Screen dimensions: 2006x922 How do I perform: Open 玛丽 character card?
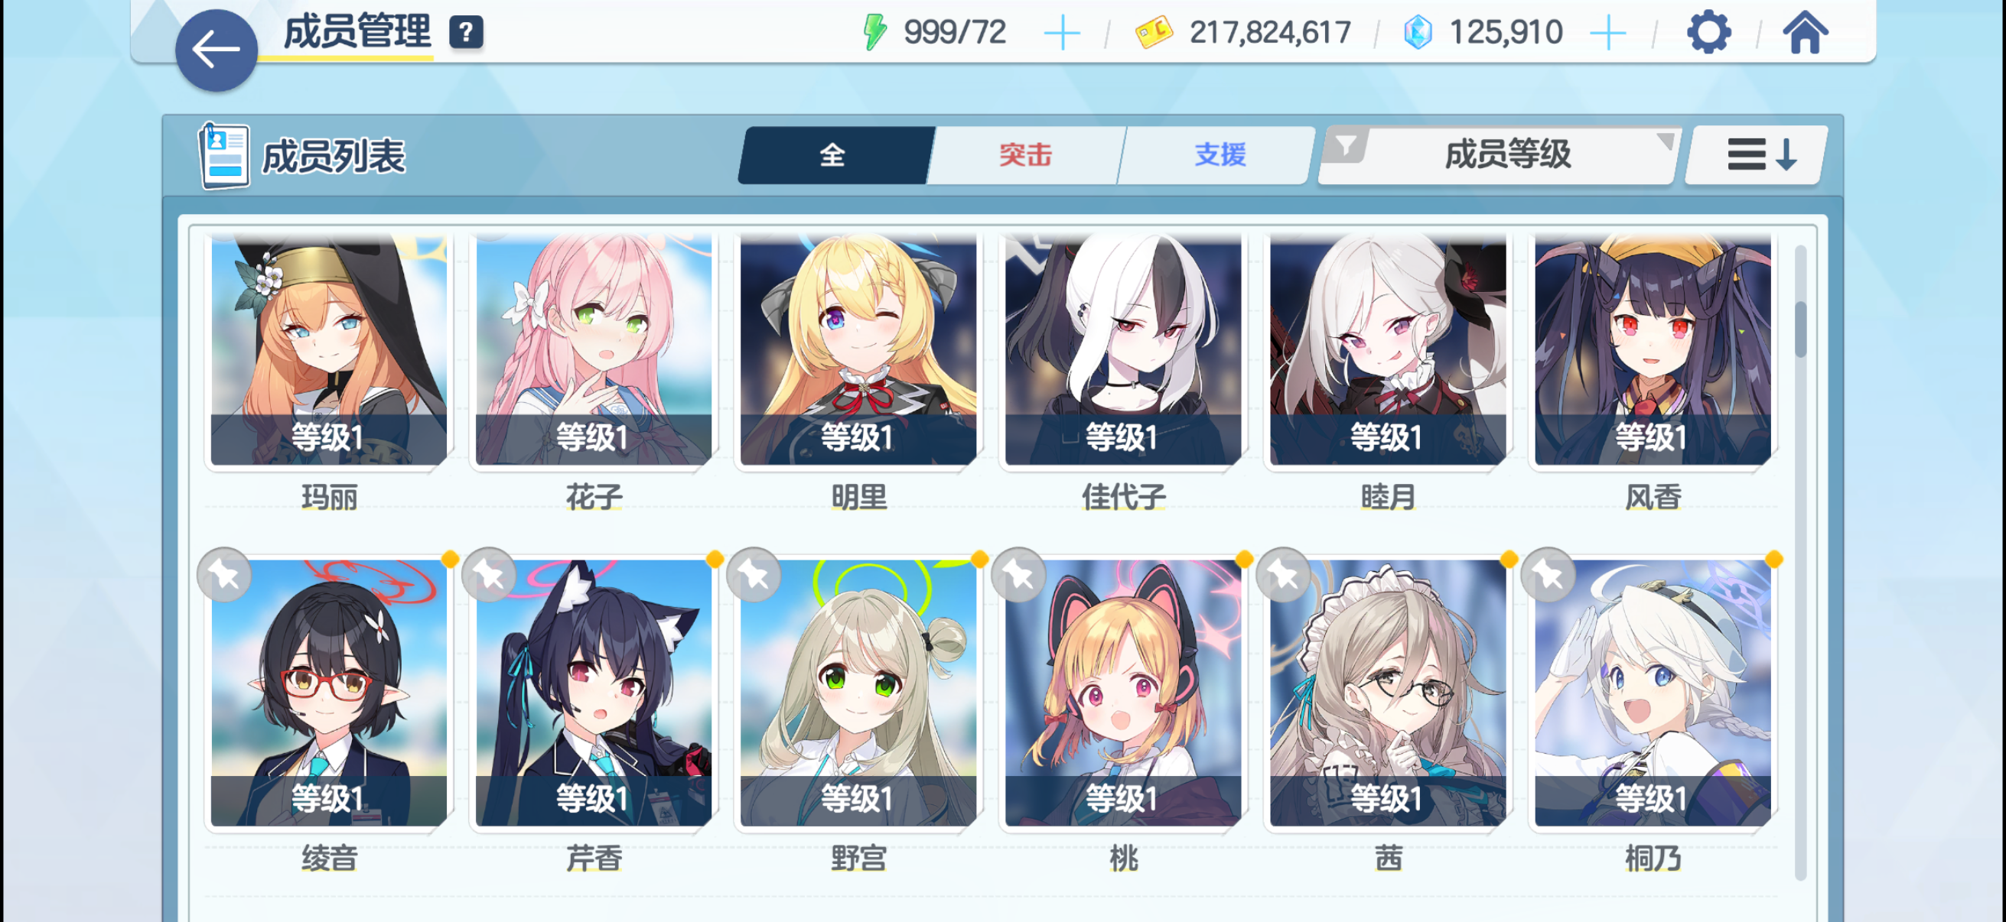329,349
